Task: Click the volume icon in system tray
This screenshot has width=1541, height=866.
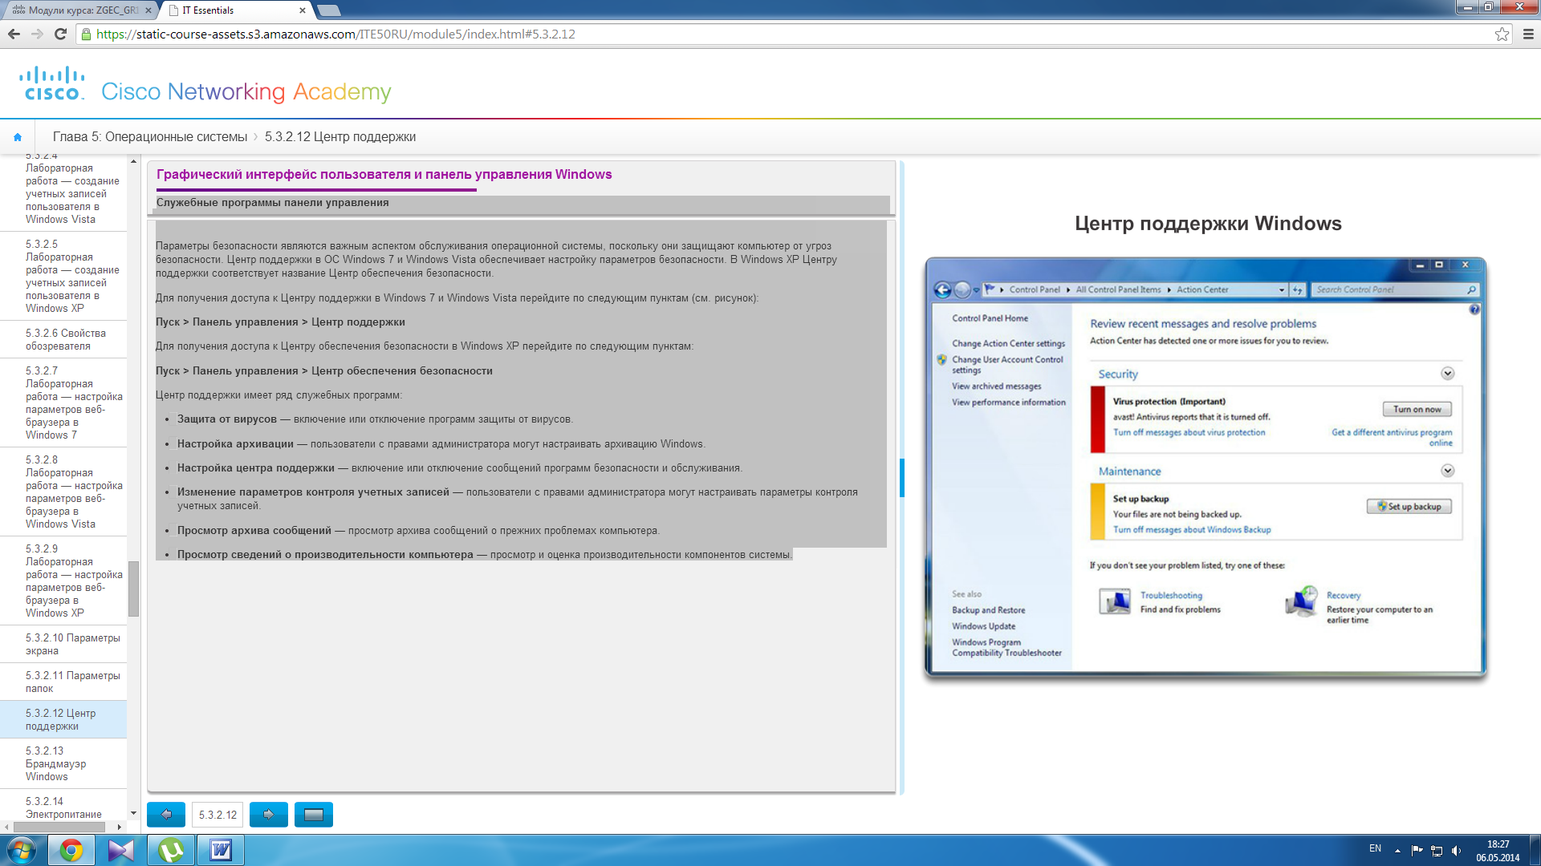Action: coord(1457,850)
